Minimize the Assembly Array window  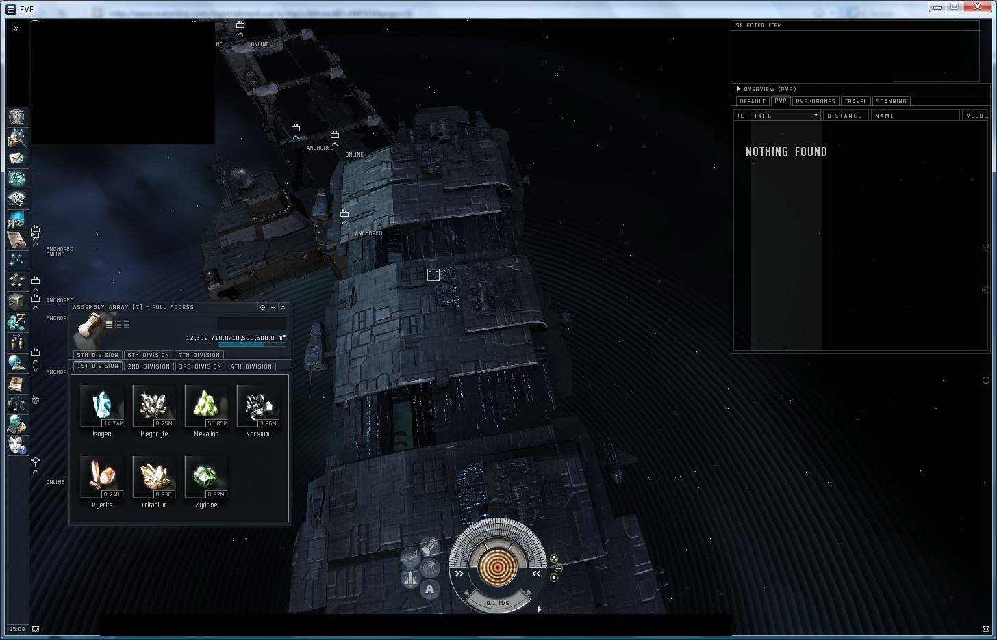coord(273,307)
